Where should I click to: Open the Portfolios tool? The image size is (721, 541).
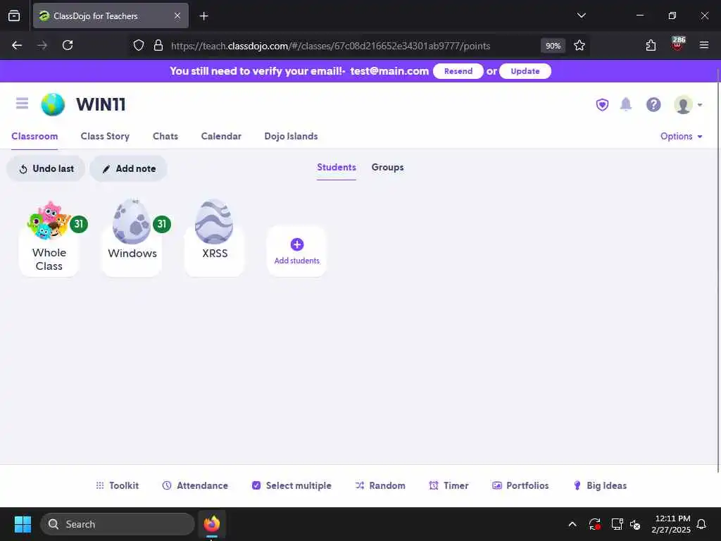520,485
